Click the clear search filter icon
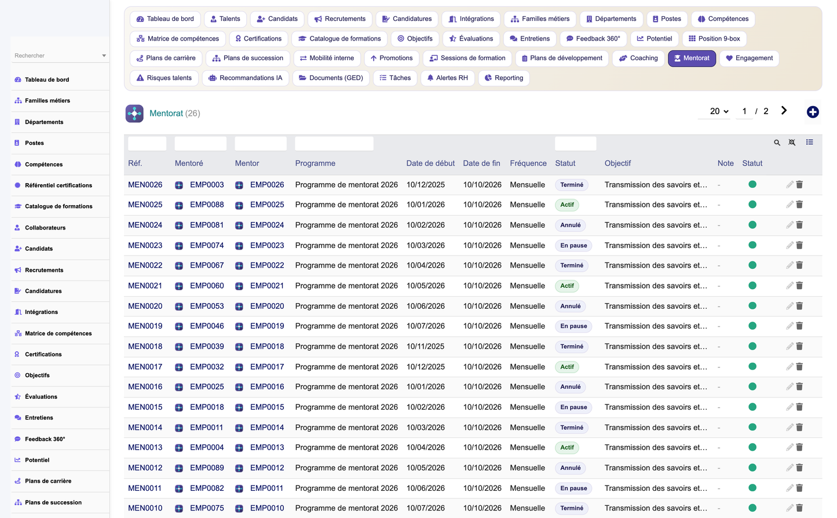Screen dimensions: 837x518 792,143
